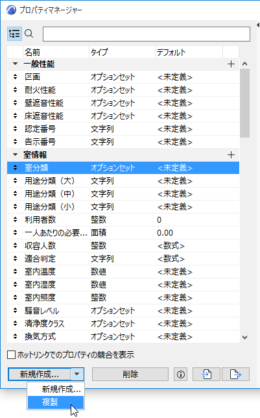260x418 pixels.
Task: Collapse the 室情報 group
Action: pos(15,154)
